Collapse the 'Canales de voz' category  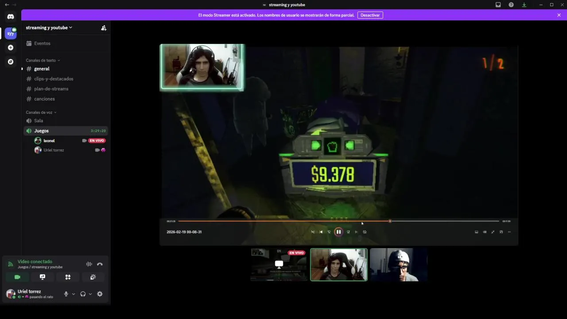click(x=41, y=113)
